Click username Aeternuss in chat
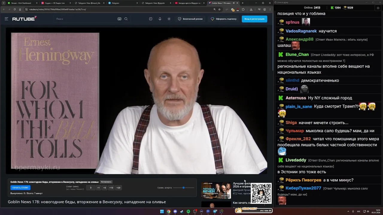 (x=296, y=98)
